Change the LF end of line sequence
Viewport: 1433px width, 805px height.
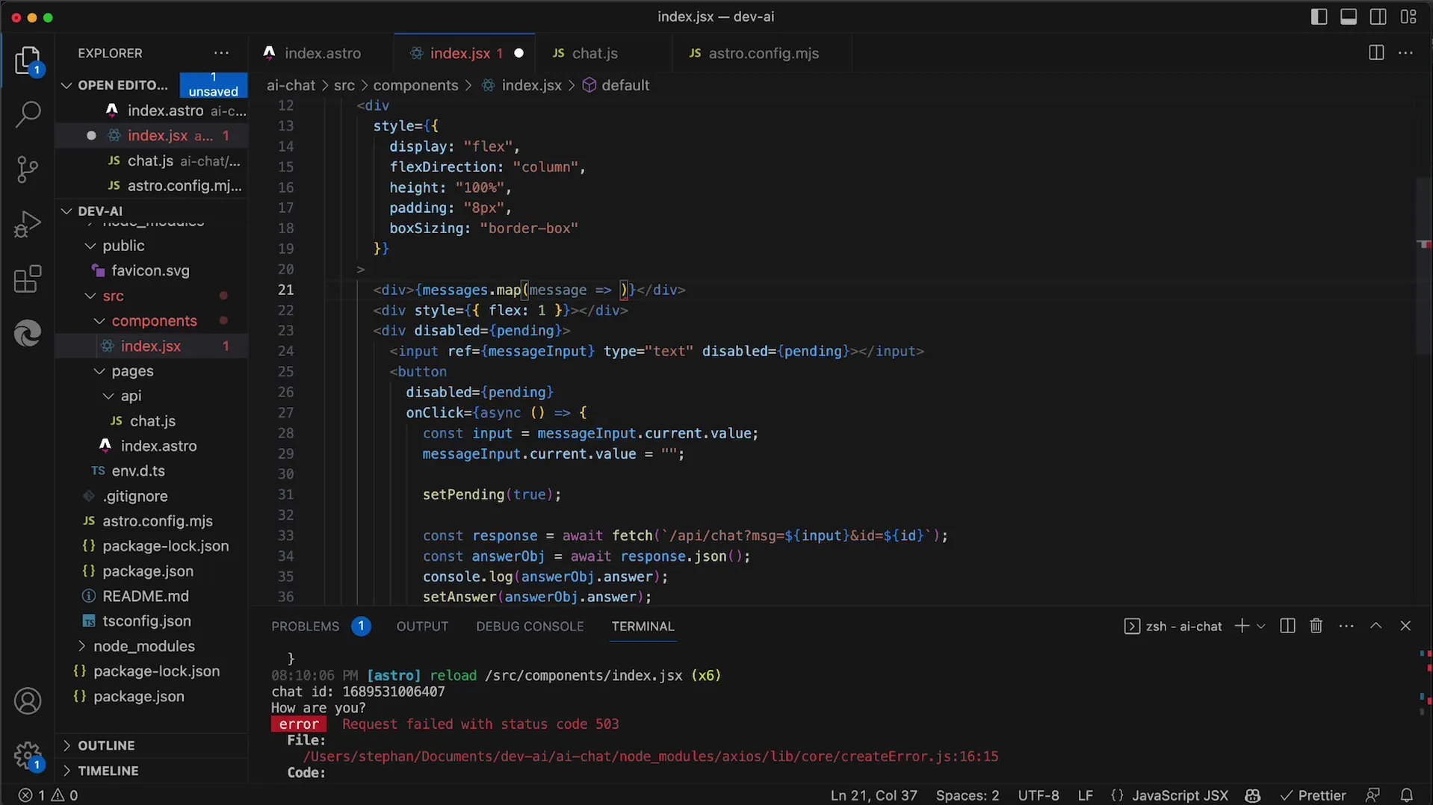click(x=1085, y=795)
